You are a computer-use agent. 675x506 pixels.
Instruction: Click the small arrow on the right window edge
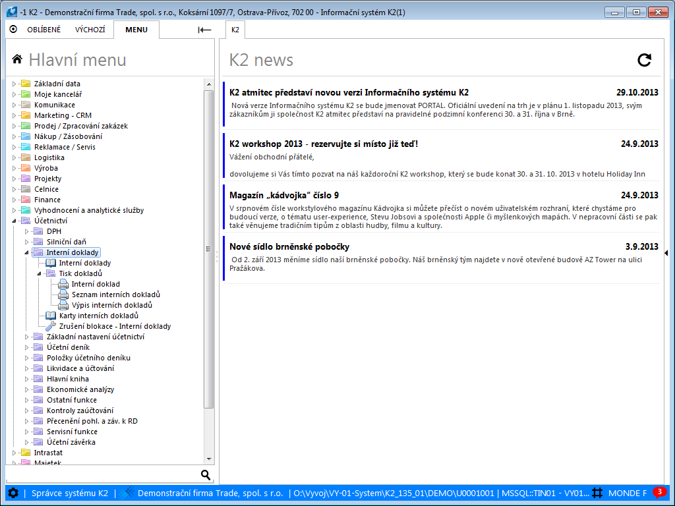tap(666, 253)
